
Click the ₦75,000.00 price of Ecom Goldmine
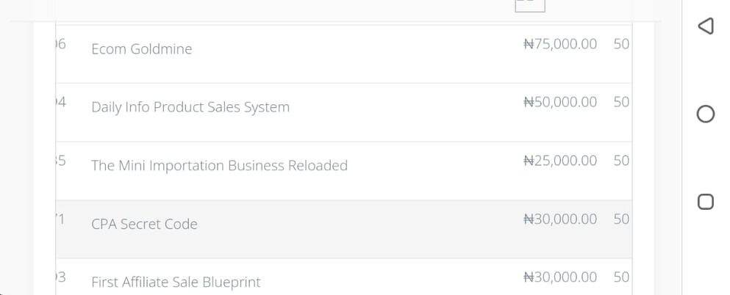click(559, 44)
